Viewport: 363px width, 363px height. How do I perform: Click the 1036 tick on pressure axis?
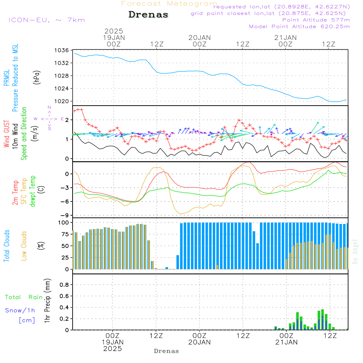(x=62, y=50)
